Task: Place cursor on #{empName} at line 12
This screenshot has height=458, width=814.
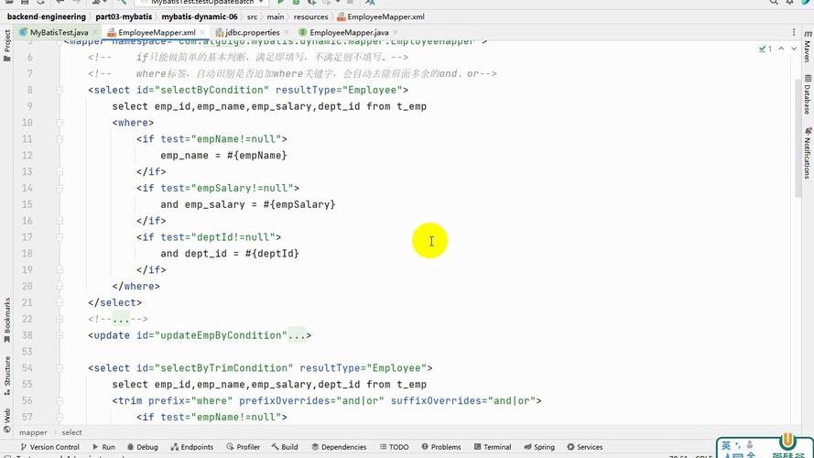Action: click(256, 156)
